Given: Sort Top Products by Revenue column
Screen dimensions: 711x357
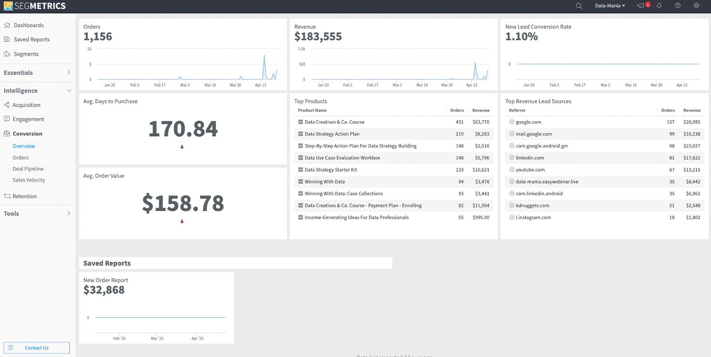Looking at the screenshot, I should coord(481,111).
